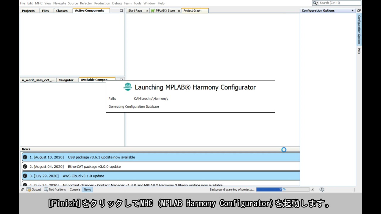Click info icon of August 10 news
Screen dimensions: 381x214
click(x=25, y=157)
